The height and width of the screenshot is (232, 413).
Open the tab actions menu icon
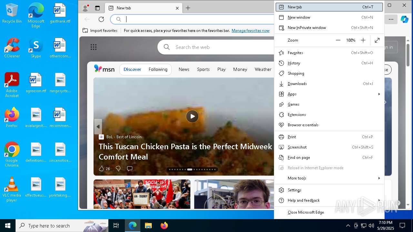pos(97,8)
